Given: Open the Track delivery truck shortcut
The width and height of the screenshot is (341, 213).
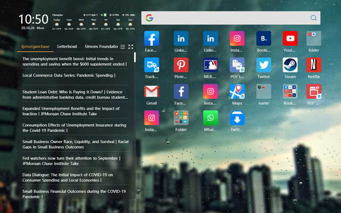Looking at the screenshot, I should (x=151, y=65).
